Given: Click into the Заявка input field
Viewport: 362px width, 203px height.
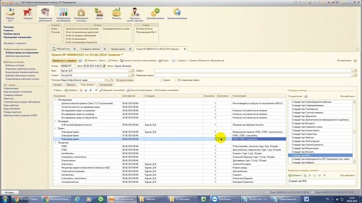Looking at the screenshot, I should point(253,70).
